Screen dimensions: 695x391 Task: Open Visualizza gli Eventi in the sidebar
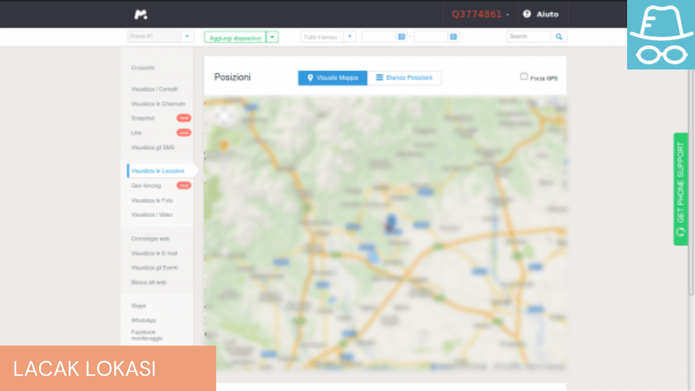point(154,268)
